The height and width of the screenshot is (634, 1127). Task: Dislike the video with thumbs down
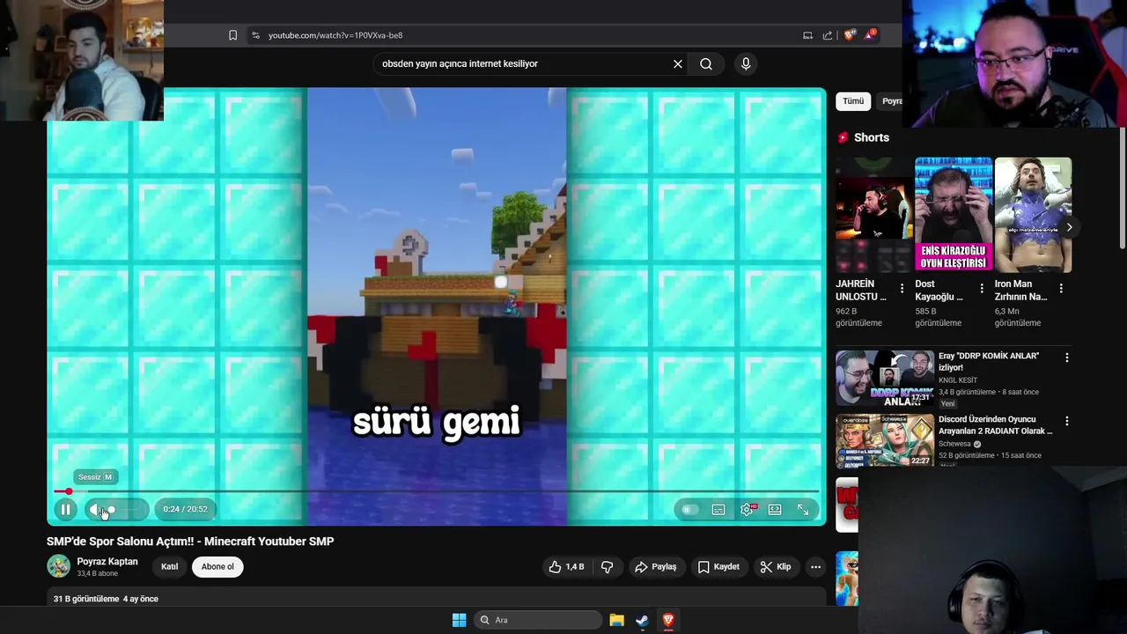(x=607, y=567)
